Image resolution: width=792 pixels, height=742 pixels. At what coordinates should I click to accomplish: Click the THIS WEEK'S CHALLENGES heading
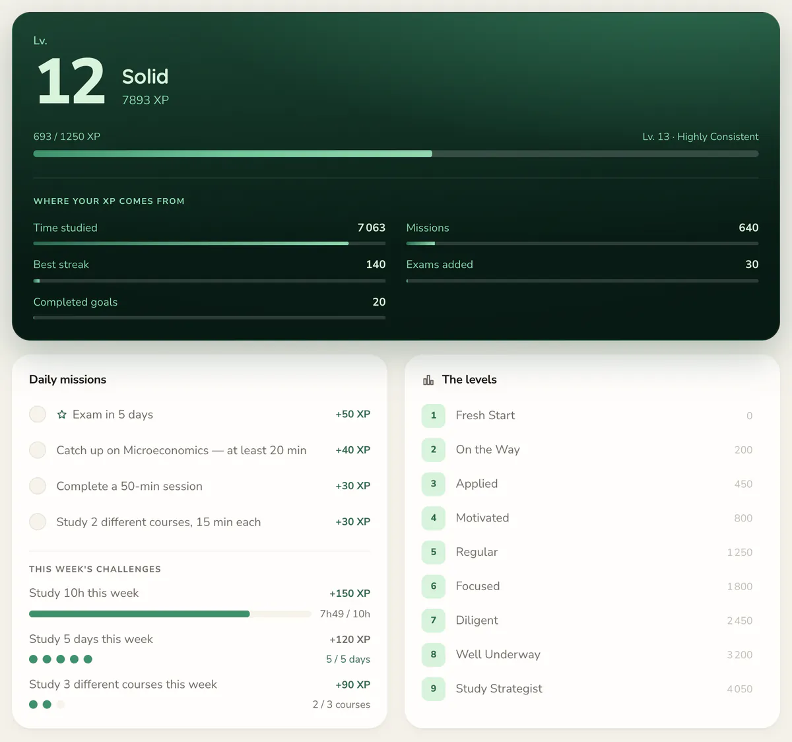click(95, 569)
